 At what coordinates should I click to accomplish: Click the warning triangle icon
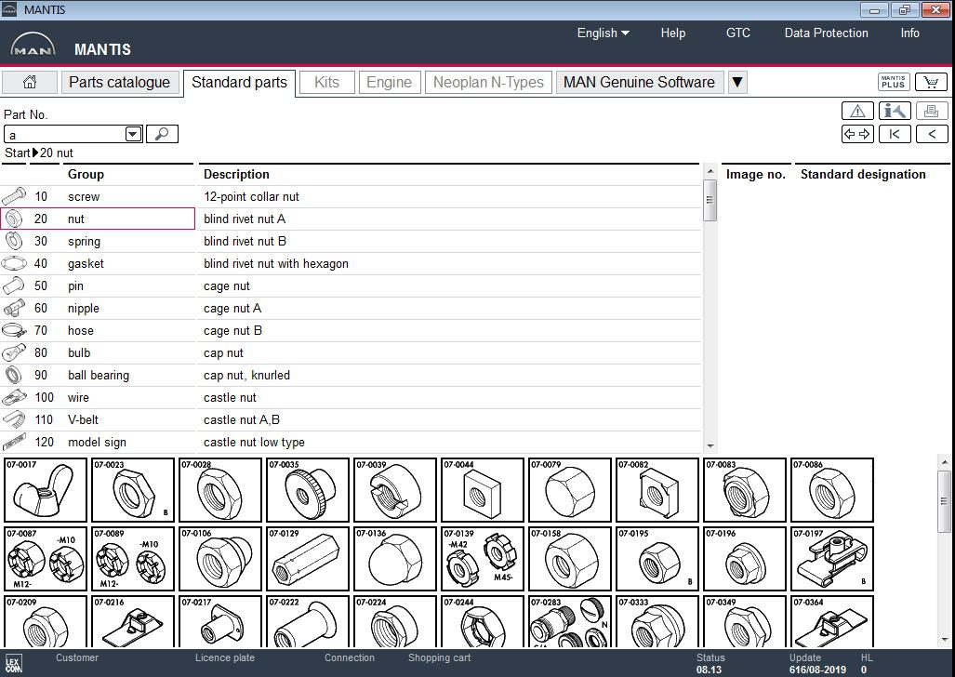857,111
